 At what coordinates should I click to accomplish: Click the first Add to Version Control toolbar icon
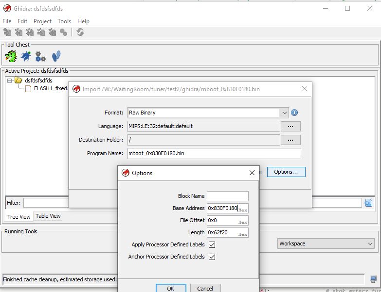click(x=7, y=32)
